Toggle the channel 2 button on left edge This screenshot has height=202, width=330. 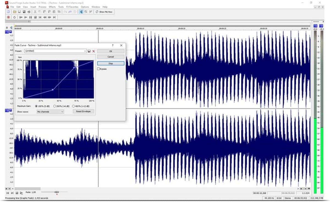click(x=7, y=110)
